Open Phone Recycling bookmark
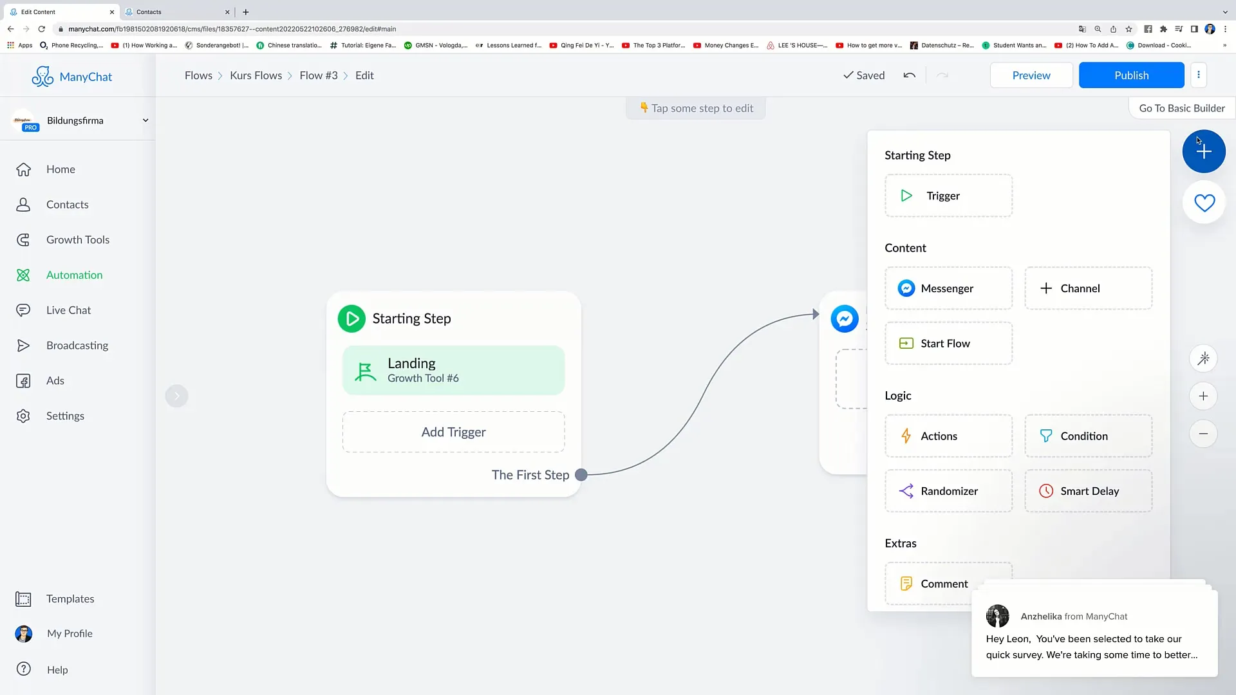This screenshot has height=695, width=1236. pos(71,45)
